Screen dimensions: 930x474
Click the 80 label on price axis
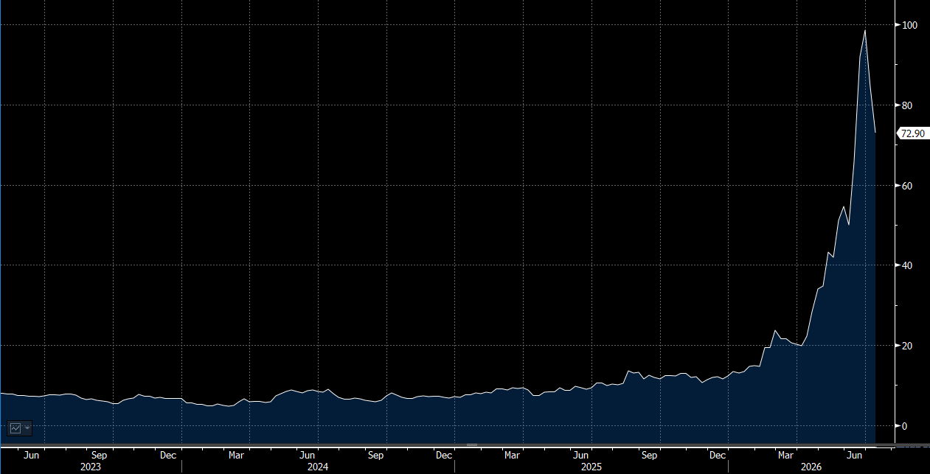(x=907, y=105)
